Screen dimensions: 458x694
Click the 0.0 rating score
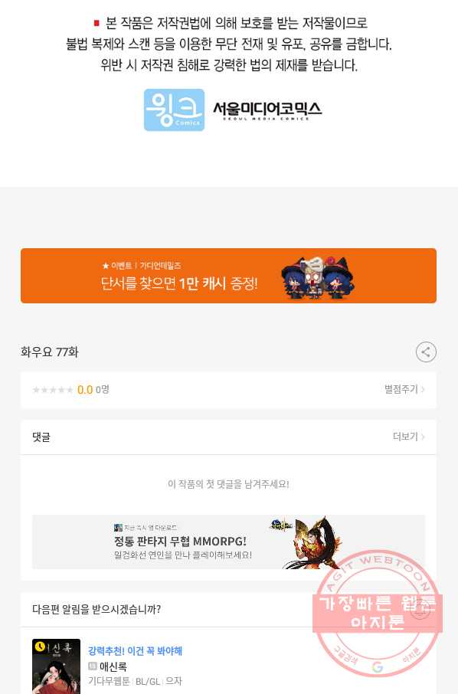(85, 390)
